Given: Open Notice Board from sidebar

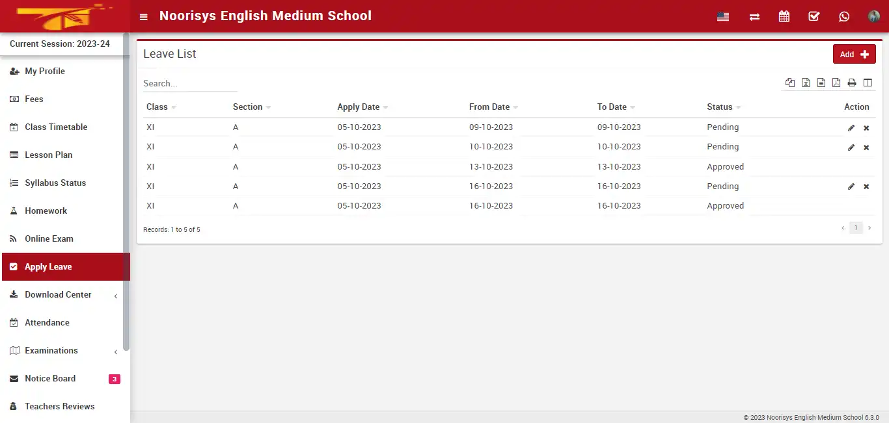Looking at the screenshot, I should tap(50, 378).
